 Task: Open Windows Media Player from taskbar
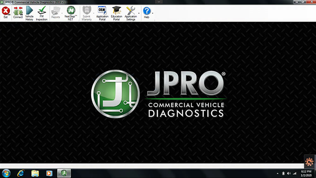click(49, 173)
